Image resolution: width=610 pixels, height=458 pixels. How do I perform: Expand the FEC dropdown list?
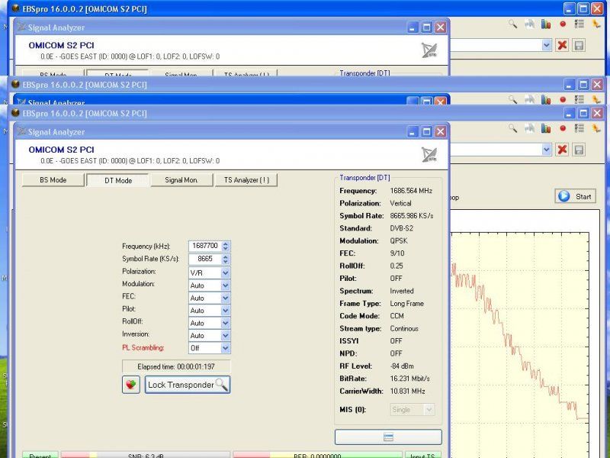[225, 298]
